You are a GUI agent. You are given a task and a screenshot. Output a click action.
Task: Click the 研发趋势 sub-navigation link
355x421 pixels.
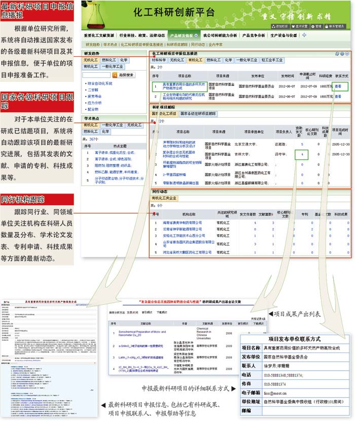pyautogui.click(x=92, y=44)
